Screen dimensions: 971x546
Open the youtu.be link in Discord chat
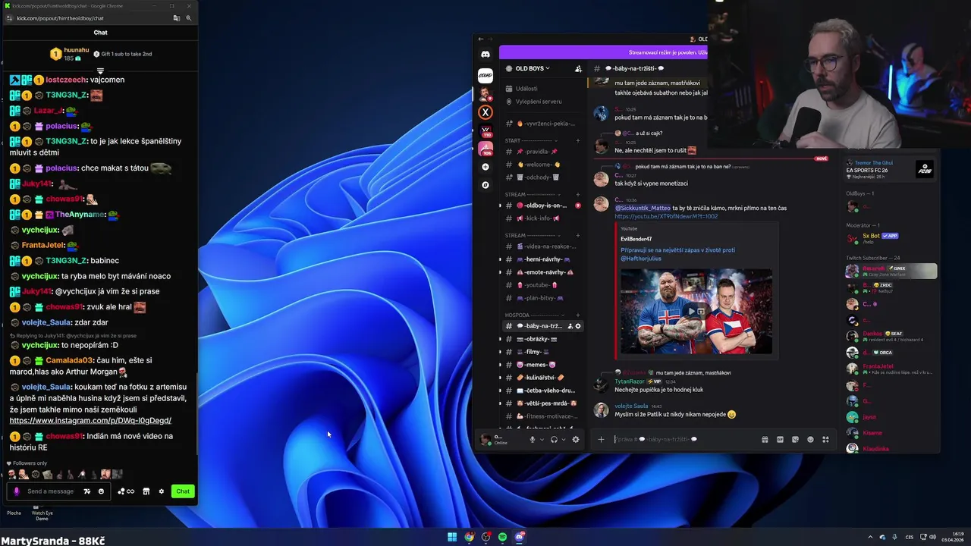[x=666, y=216]
